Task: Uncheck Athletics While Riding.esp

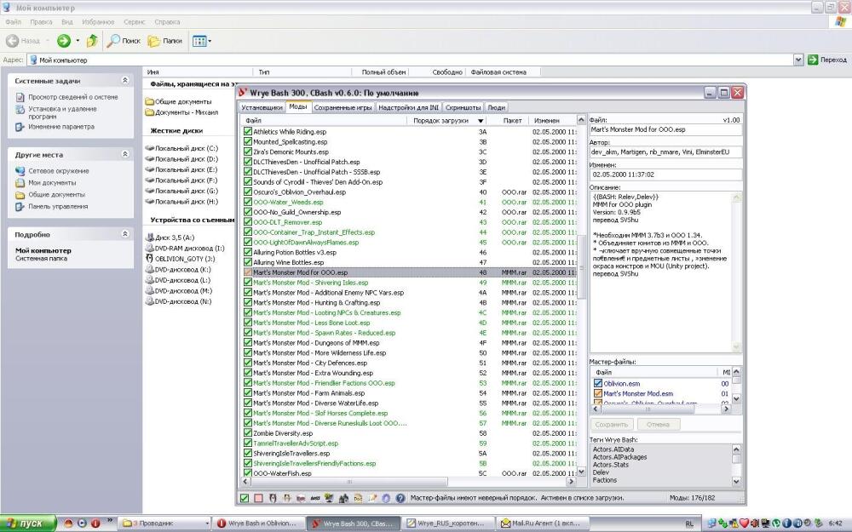Action: [x=248, y=131]
